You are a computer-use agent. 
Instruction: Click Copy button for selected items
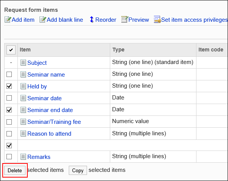click(x=78, y=170)
